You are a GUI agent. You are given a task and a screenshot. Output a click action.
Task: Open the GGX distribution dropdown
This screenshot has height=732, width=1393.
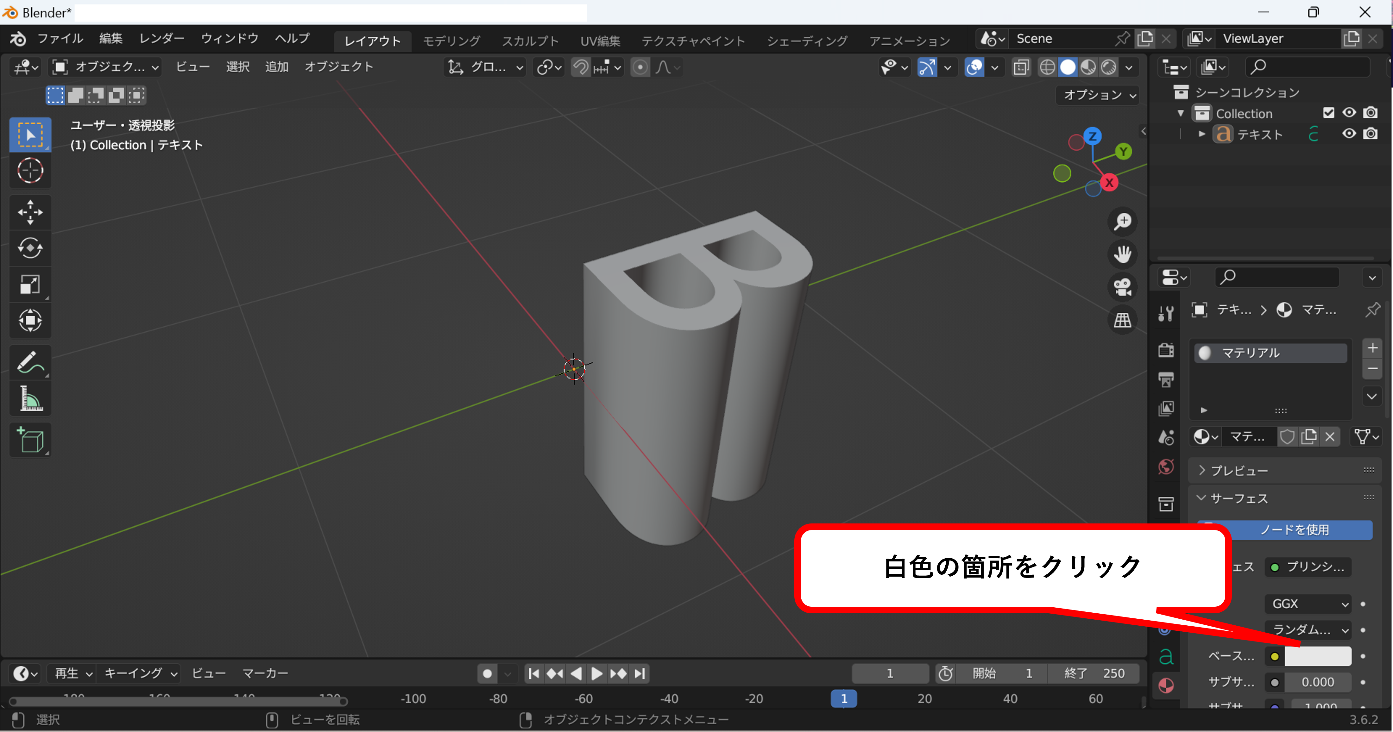tap(1308, 603)
